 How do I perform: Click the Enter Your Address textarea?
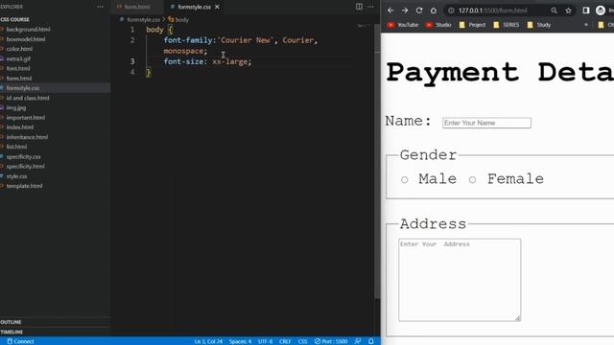pyautogui.click(x=460, y=280)
